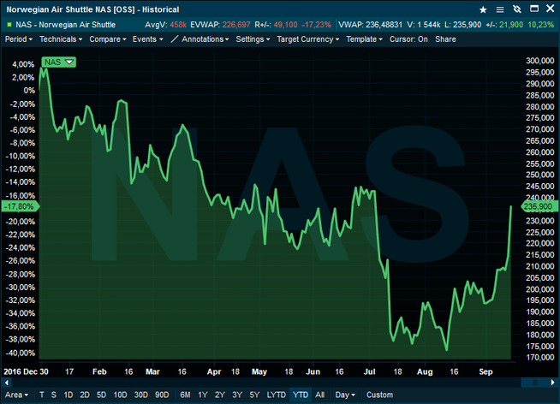Click the scroll right arrow
The height and width of the screenshot is (404, 560).
552,383
